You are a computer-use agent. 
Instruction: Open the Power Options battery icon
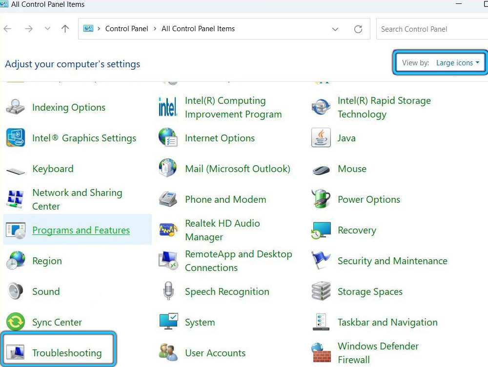click(321, 199)
